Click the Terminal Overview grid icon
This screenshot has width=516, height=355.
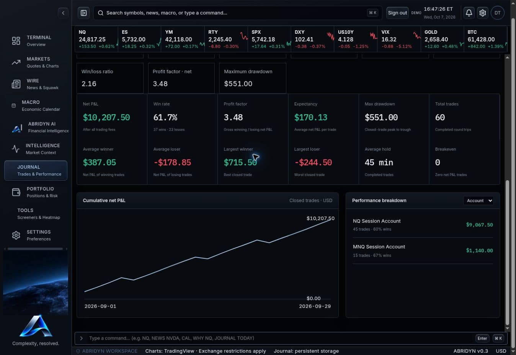click(16, 41)
